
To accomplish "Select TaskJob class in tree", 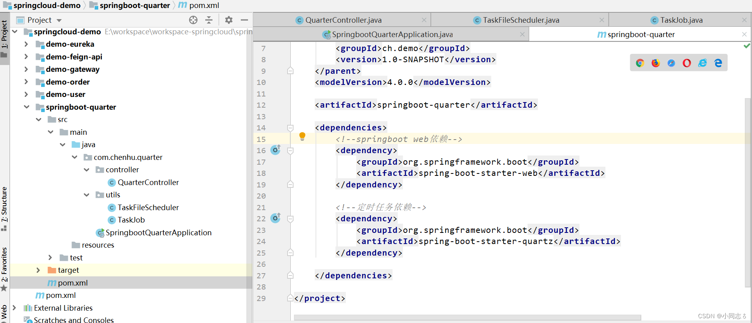I will [126, 220].
